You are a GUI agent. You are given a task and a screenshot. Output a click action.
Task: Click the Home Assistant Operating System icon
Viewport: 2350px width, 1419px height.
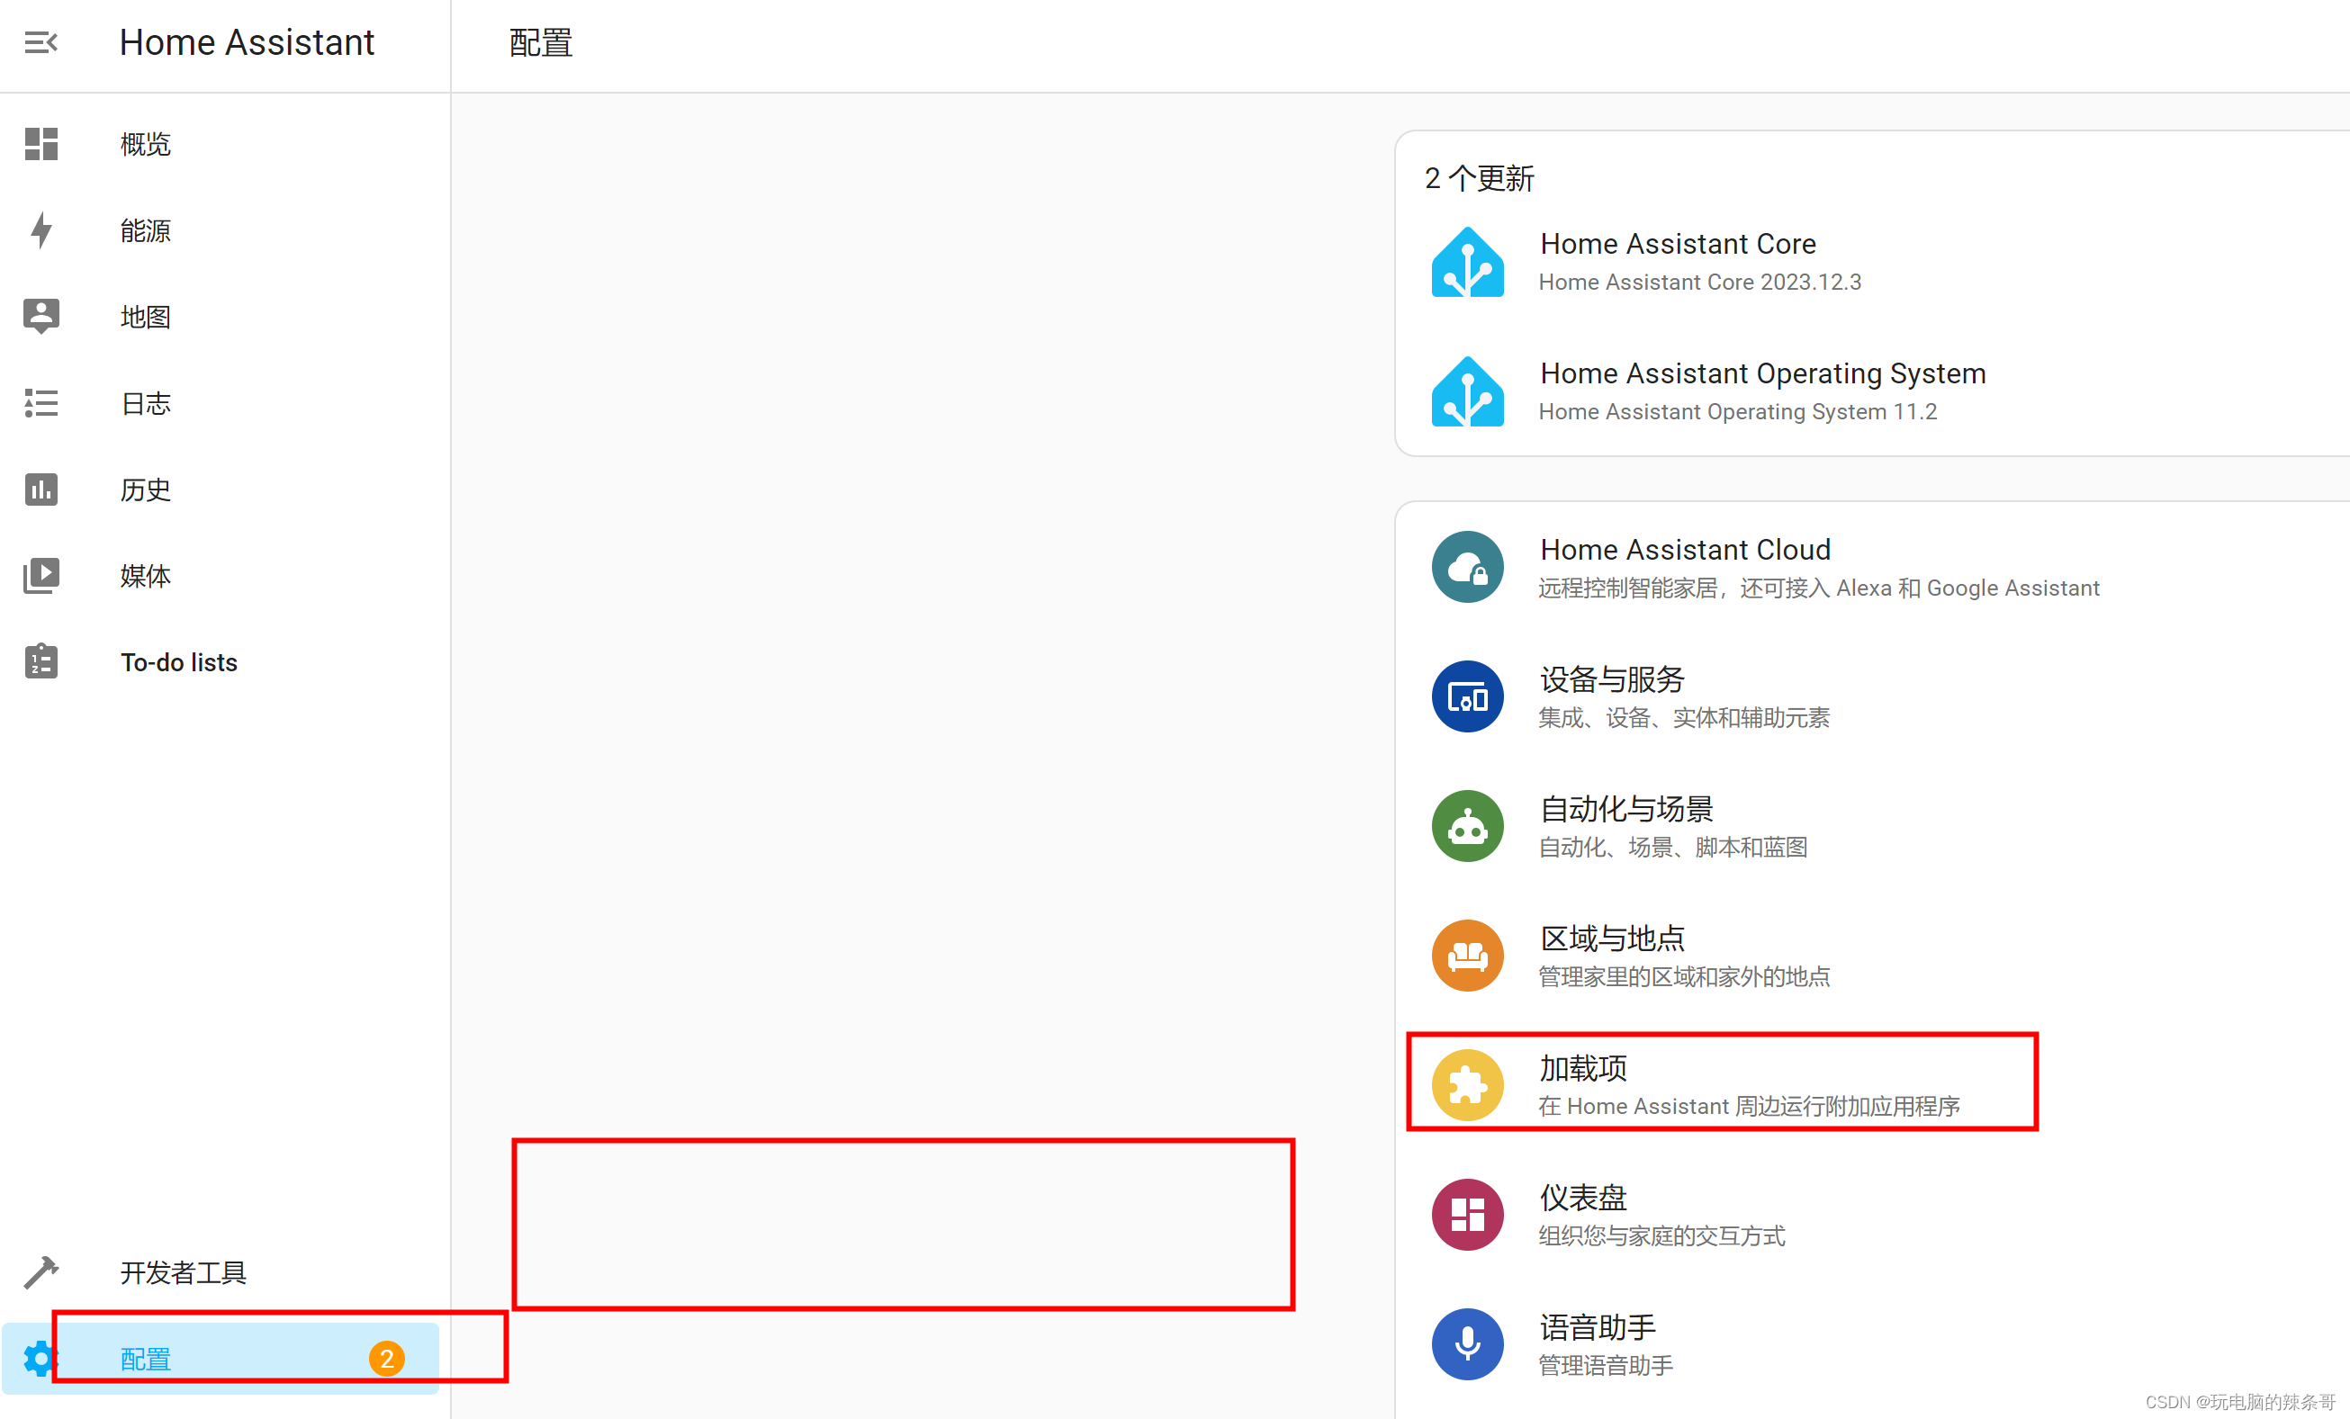tap(1468, 392)
